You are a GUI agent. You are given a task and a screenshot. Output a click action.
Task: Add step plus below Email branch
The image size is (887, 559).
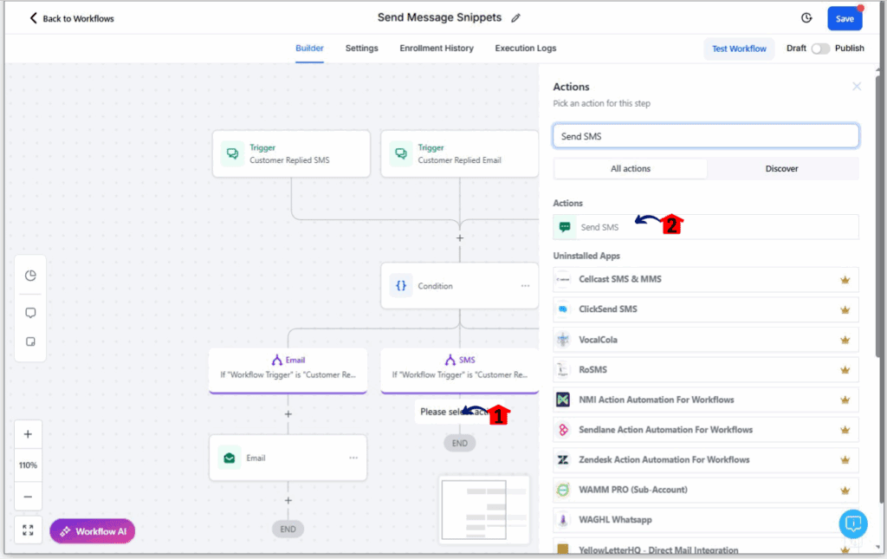(288, 414)
